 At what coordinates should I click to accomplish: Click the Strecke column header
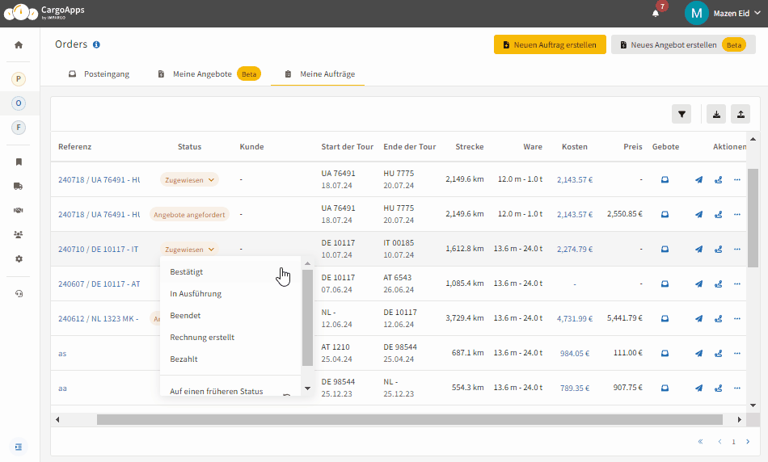point(469,147)
